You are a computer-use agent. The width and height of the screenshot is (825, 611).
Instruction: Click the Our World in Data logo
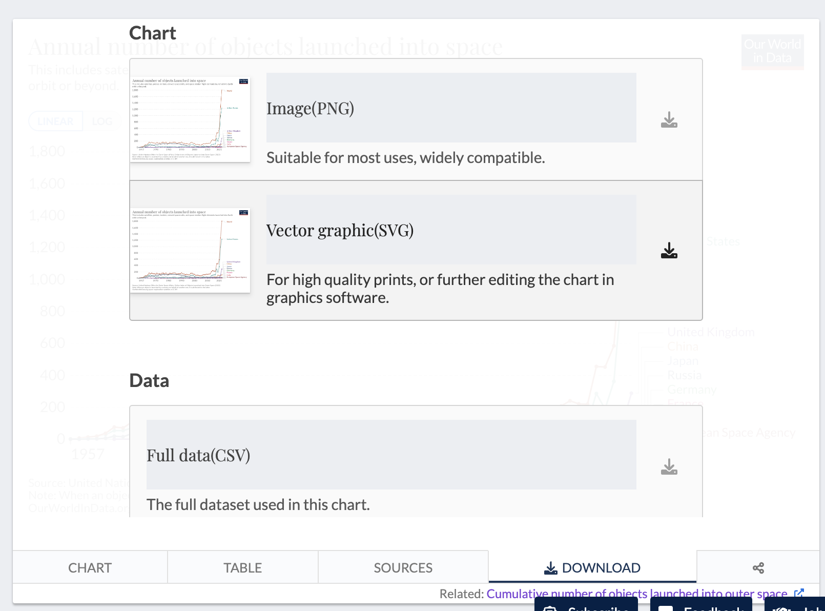pos(772,52)
